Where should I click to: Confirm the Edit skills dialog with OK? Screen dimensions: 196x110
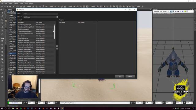coord(120,76)
